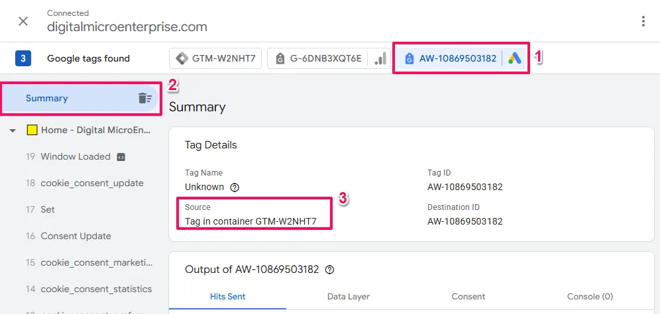Image resolution: width=660 pixels, height=314 pixels.
Task: Select the GTM-W2NHT7 container tag chip
Action: (216, 58)
